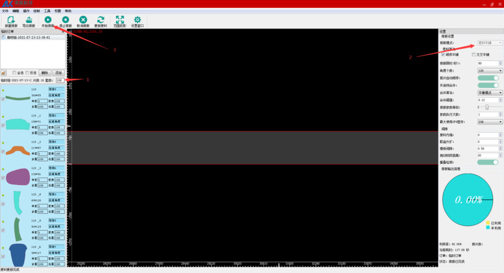Open the 任意角度 field of piece 123_1
Screen dimensions: 504x273
(x=56, y=121)
